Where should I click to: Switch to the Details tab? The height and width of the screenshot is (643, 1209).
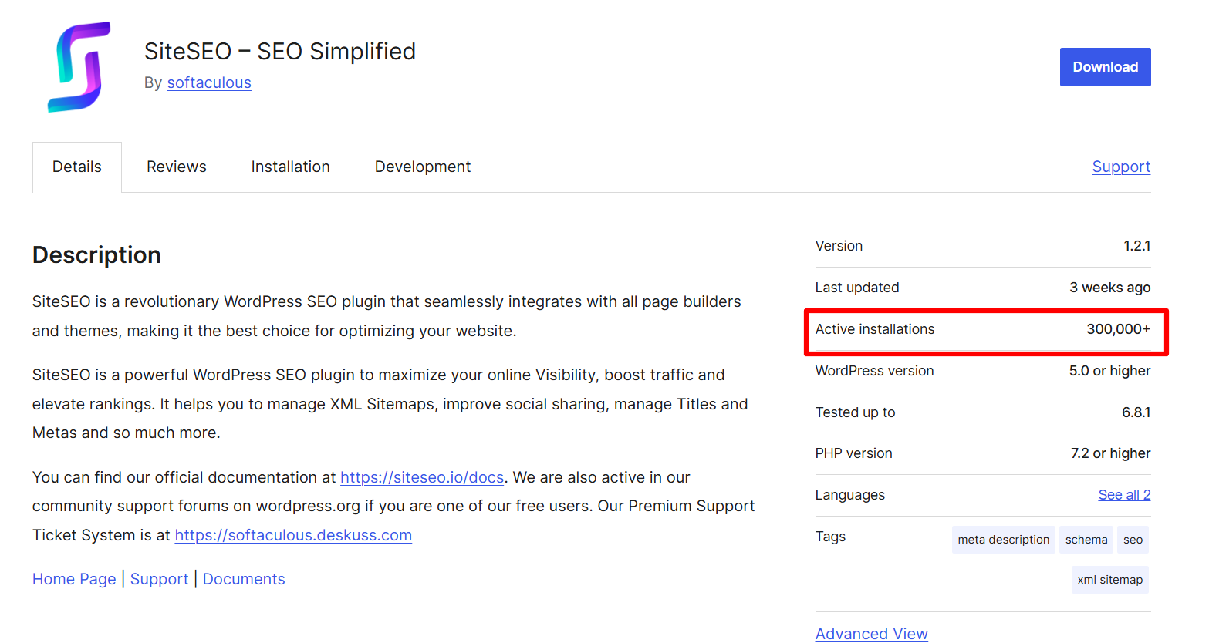(x=77, y=167)
